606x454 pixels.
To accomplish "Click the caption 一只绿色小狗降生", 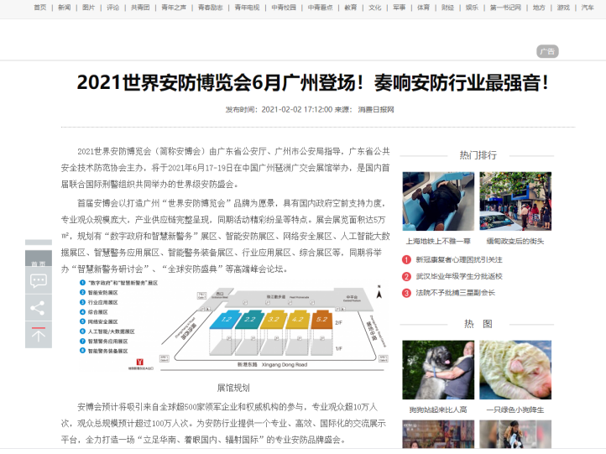I will pos(515,410).
